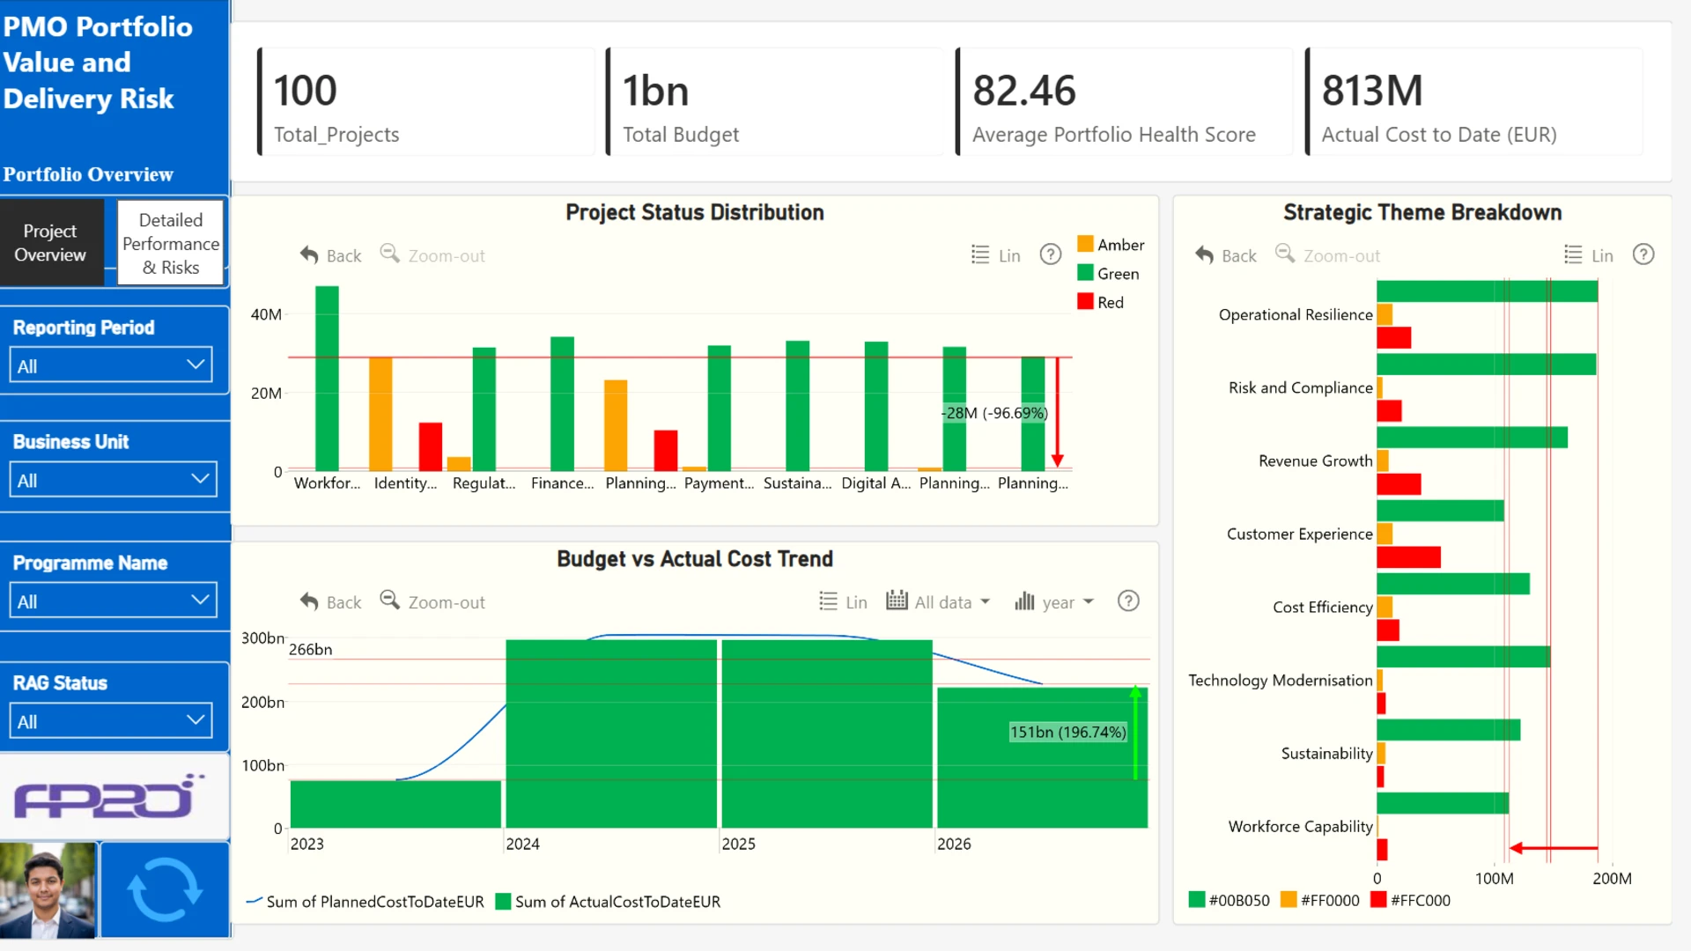The width and height of the screenshot is (1691, 951).
Task: Click the Amber legend swatch
Action: pyautogui.click(x=1085, y=244)
